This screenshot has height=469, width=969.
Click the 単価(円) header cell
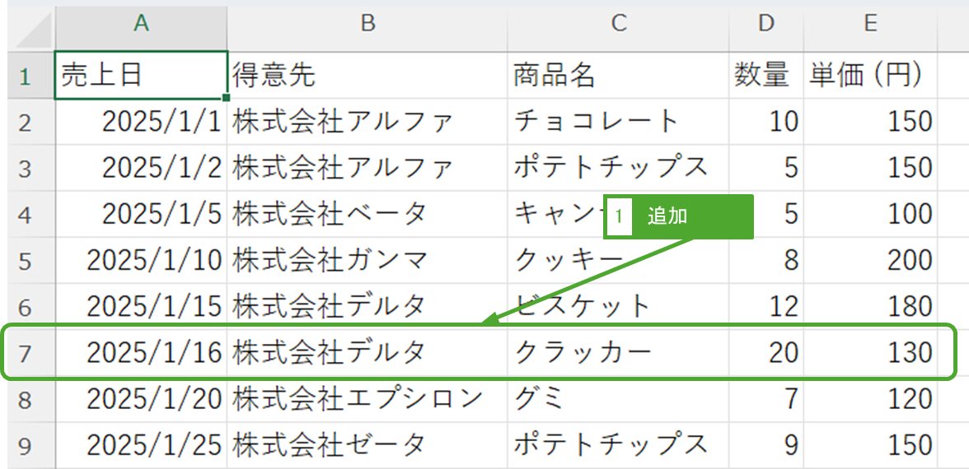pyautogui.click(x=870, y=76)
